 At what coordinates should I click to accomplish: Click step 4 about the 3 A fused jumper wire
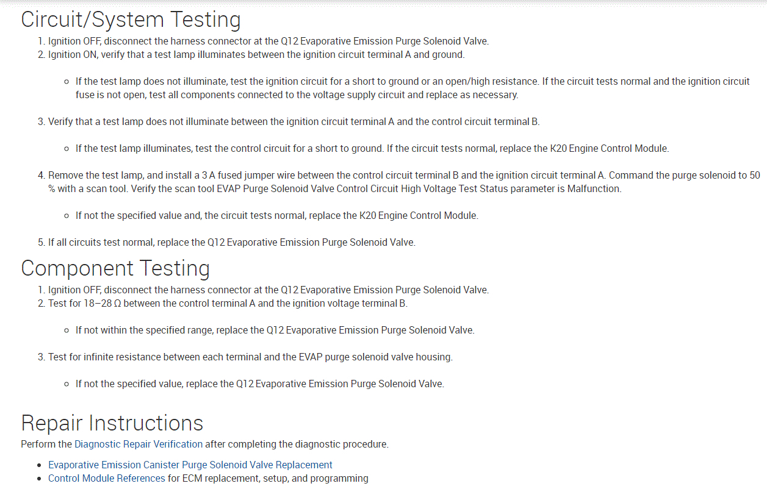pyautogui.click(x=404, y=182)
